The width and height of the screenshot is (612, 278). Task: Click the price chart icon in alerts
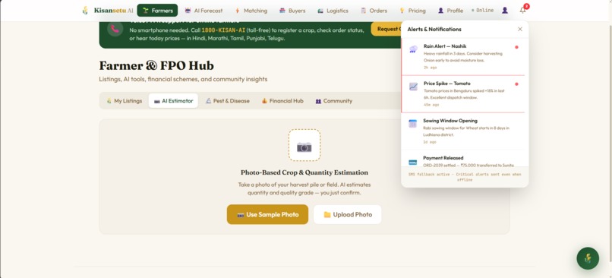coord(413,87)
